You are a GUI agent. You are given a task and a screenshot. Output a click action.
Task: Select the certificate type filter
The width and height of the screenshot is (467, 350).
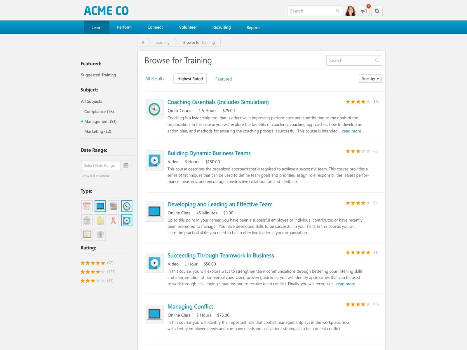click(87, 234)
